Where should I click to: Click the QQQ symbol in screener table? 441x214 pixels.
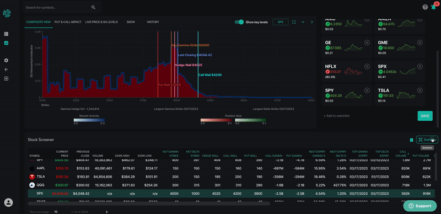pyautogui.click(x=41, y=185)
